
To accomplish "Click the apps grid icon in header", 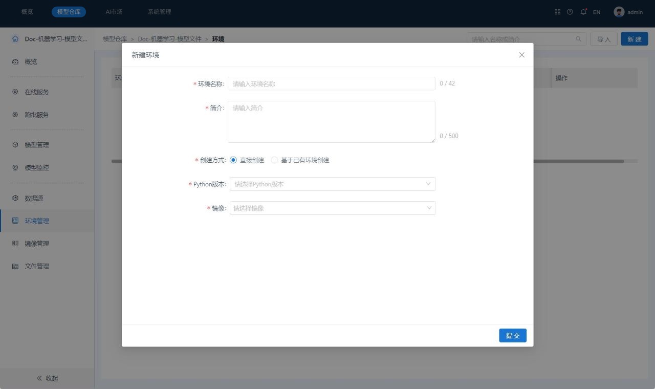I will tap(557, 12).
